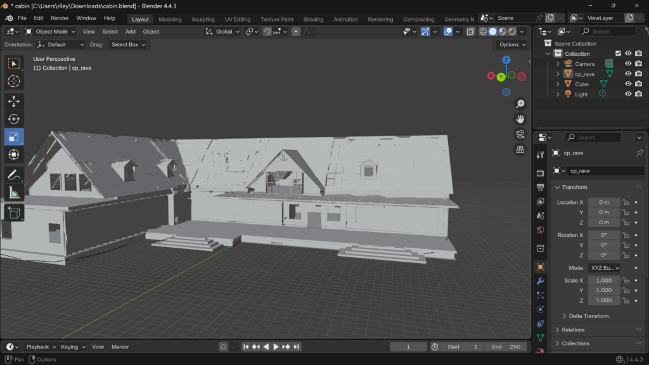Screen dimensions: 649x365
Task: Open the Tool properties tab
Action: 540,155
